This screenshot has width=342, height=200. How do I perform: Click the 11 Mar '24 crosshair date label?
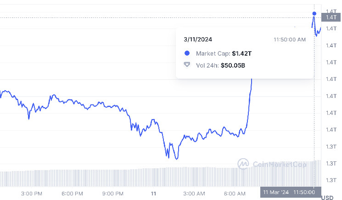[275, 192]
